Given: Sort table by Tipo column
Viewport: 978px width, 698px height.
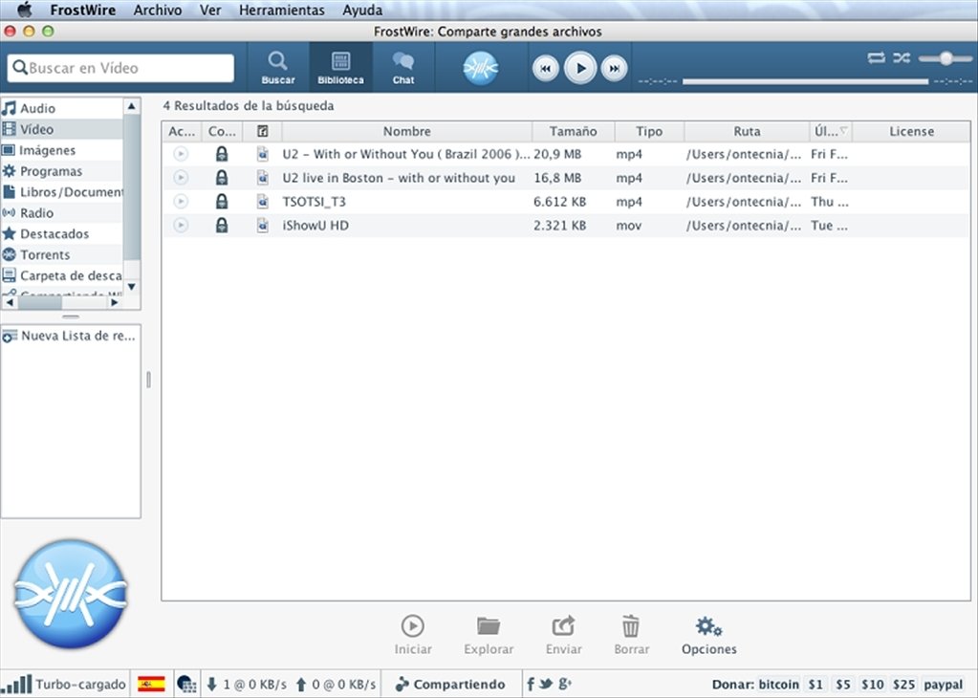Looking at the screenshot, I should point(649,132).
